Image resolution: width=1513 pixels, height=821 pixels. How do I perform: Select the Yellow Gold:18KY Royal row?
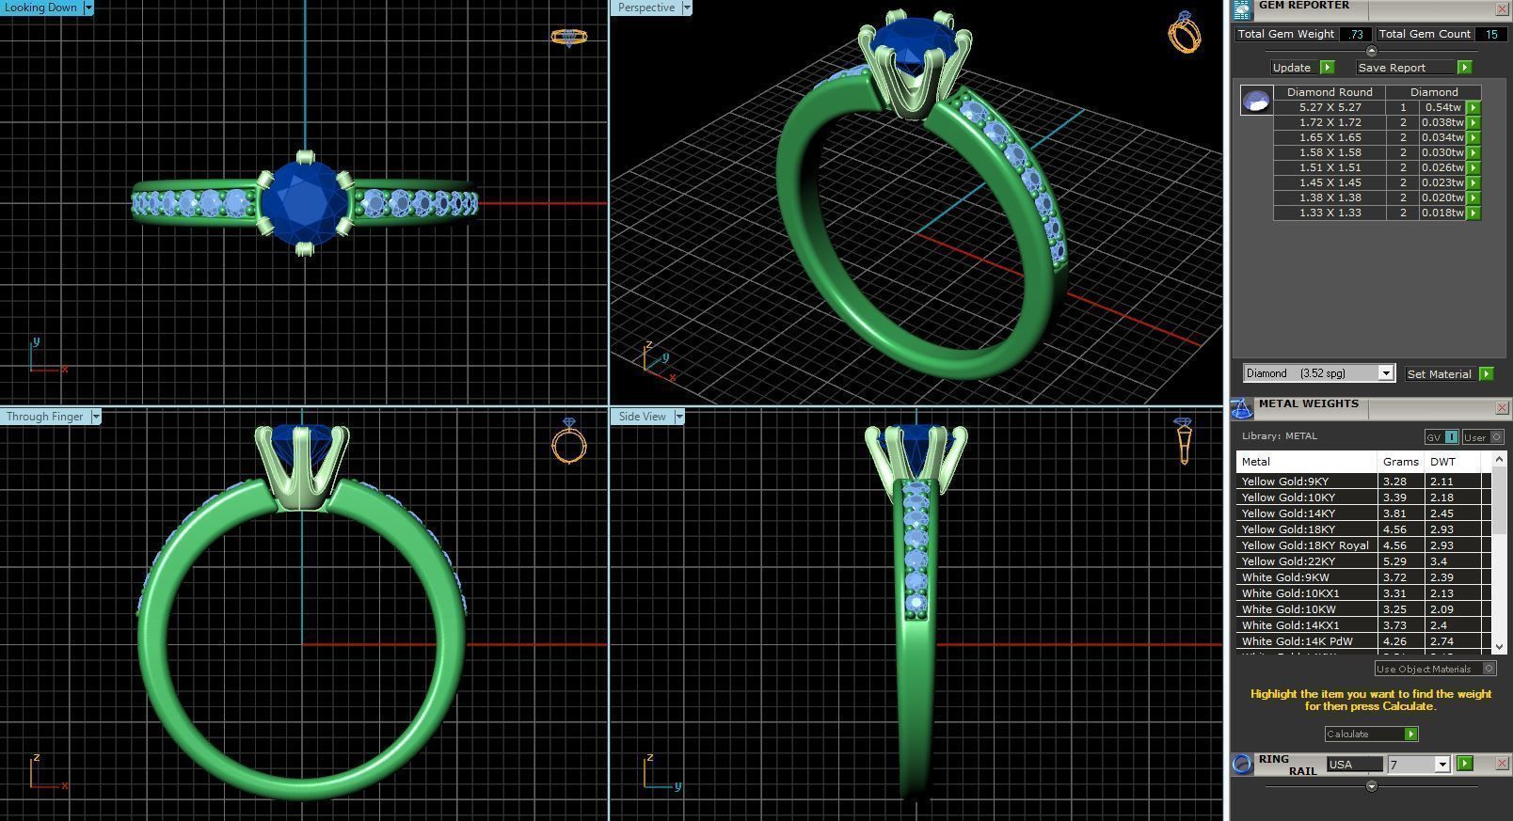click(1363, 545)
